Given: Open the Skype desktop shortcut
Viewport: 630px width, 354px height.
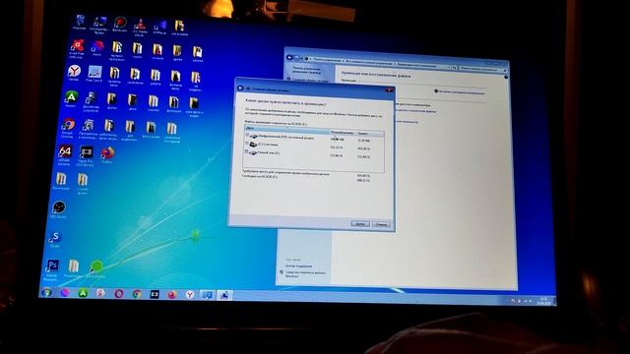Looking at the screenshot, I should [x=55, y=239].
